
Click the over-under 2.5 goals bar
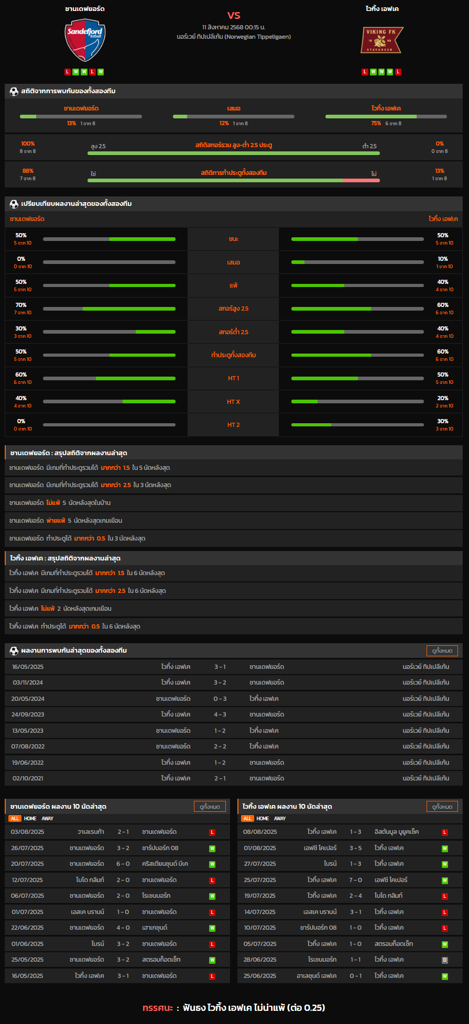pos(234,153)
